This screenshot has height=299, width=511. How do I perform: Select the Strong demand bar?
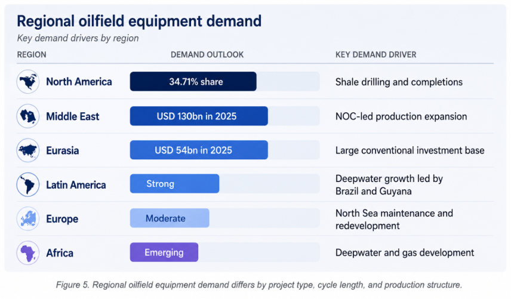(174, 184)
